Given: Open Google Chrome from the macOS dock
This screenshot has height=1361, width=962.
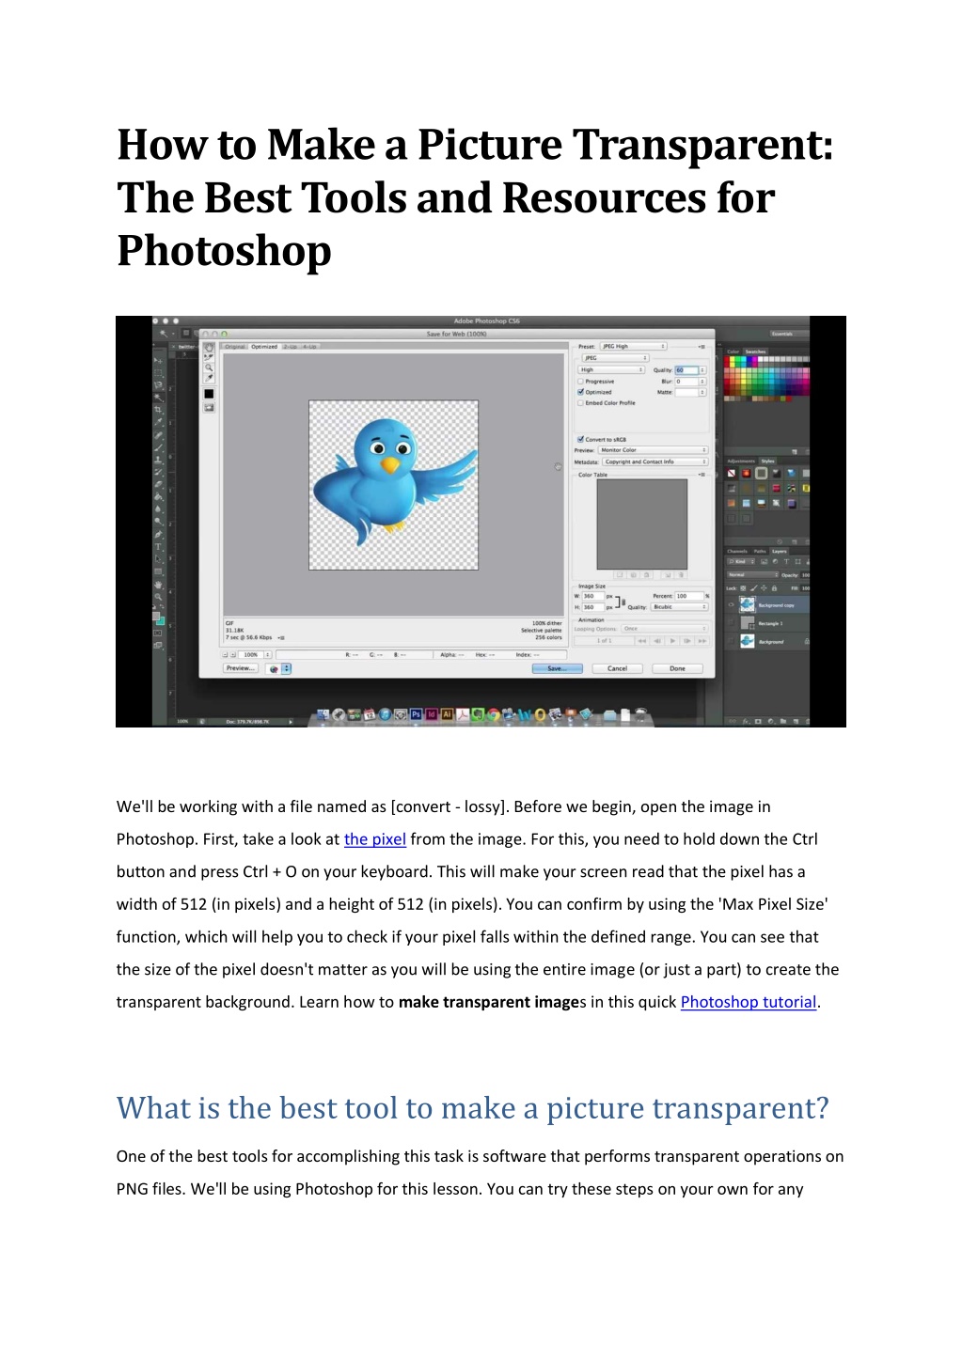Looking at the screenshot, I should (493, 715).
